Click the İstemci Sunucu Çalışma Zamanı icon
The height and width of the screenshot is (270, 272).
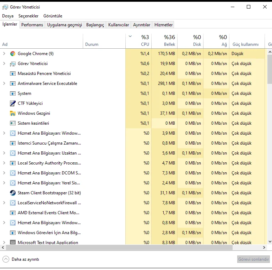coord(13,143)
